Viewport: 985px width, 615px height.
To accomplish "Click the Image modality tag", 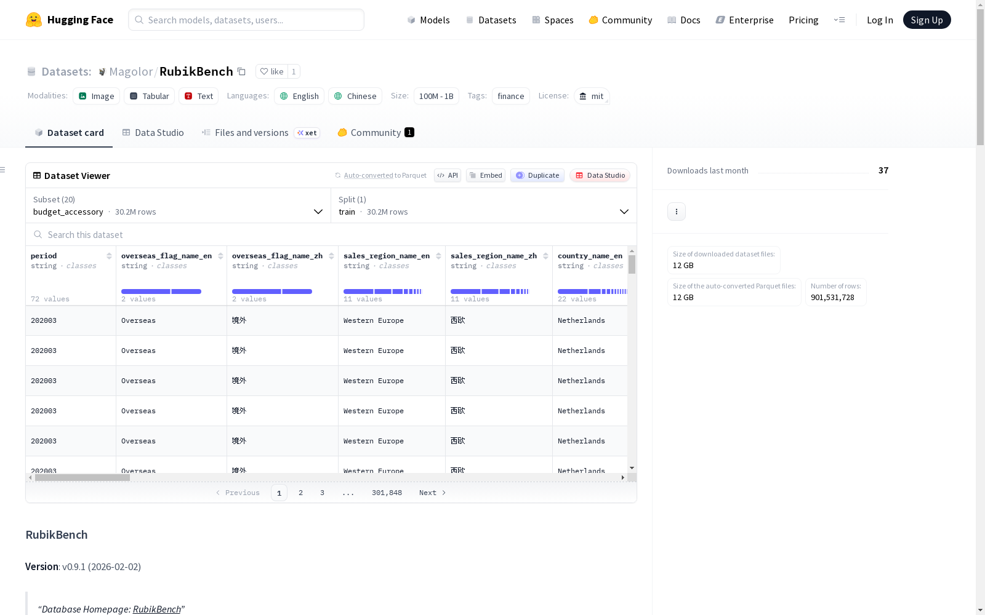I will (97, 96).
